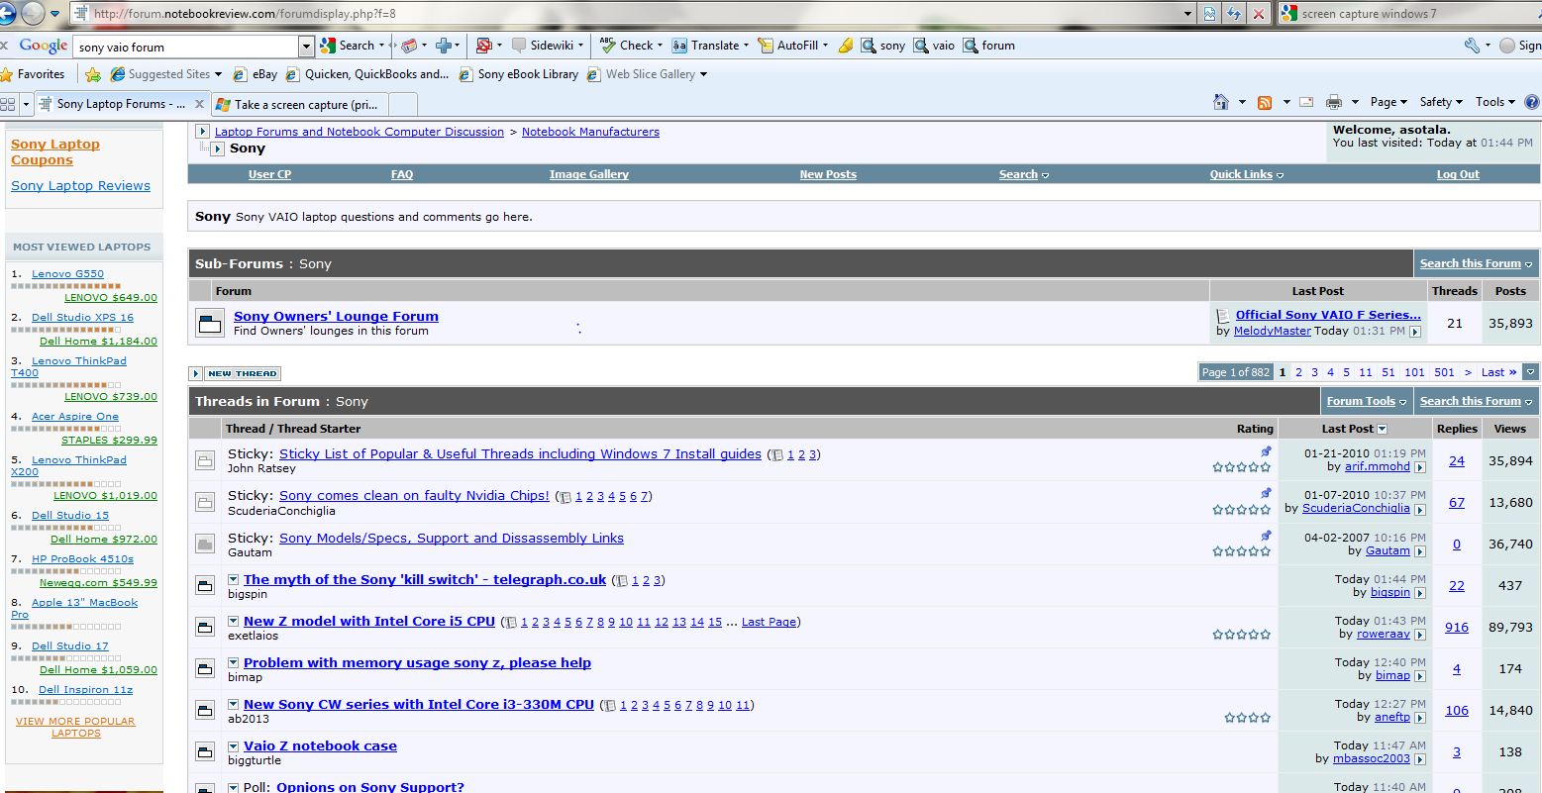Click the Add to Favorites Bar icon
Viewport: 1542px width, 793px height.
(x=93, y=74)
